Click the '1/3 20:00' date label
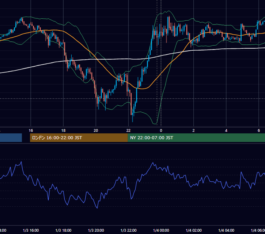Screen dimensions: 265x234 click(96, 230)
